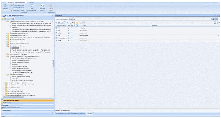The image size is (221, 118).
Task: Click Сбросить условия in the ribbon
Action: pyautogui.click(x=18, y=10)
